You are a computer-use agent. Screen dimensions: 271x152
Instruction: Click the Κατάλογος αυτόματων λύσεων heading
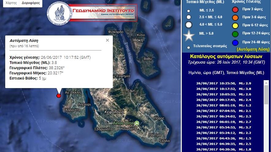(x=226, y=57)
